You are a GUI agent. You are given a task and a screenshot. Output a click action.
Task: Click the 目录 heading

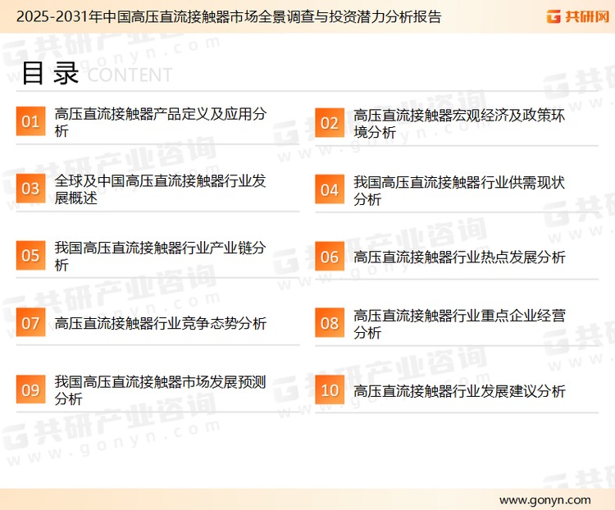click(x=50, y=73)
